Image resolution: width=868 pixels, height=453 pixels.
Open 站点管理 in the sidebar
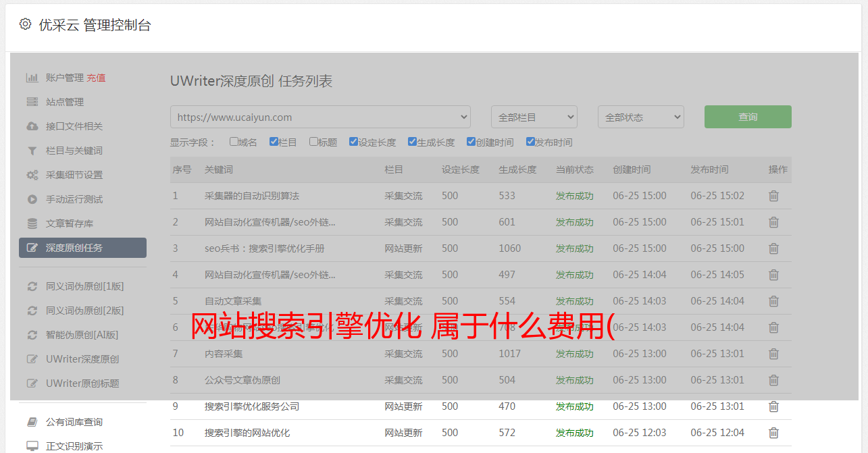click(x=65, y=102)
